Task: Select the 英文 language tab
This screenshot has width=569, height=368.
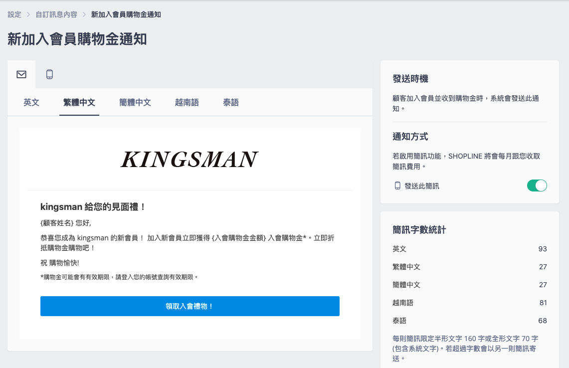Action: 31,102
